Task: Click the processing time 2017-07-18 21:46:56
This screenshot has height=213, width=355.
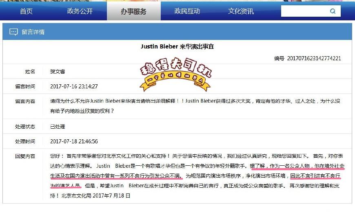Action: click(x=74, y=141)
